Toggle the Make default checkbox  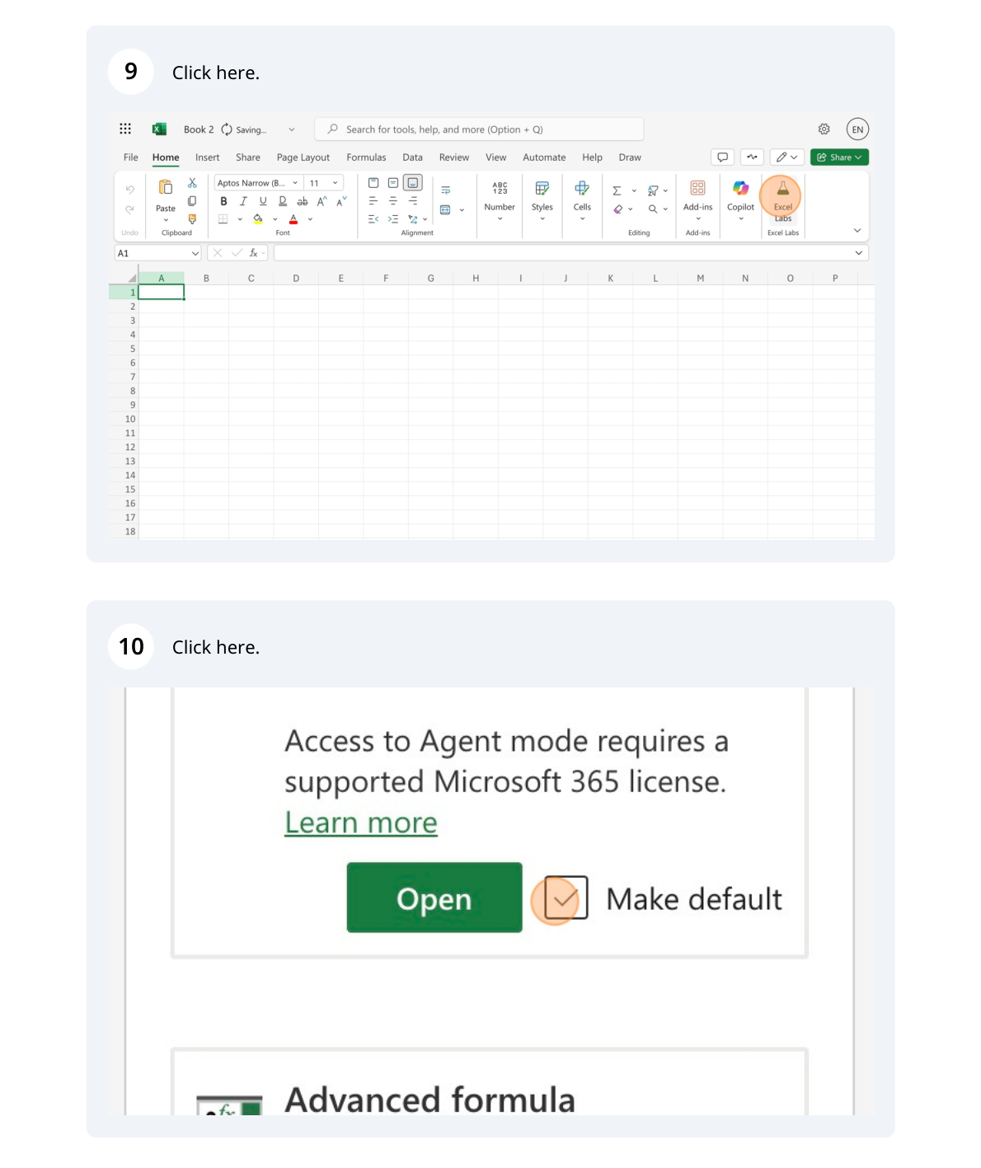tap(566, 898)
